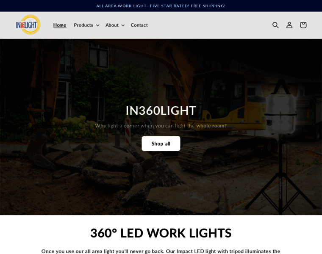Click the 'Once you use our all area light' paragraph
The image size is (322, 254).
[161, 251]
